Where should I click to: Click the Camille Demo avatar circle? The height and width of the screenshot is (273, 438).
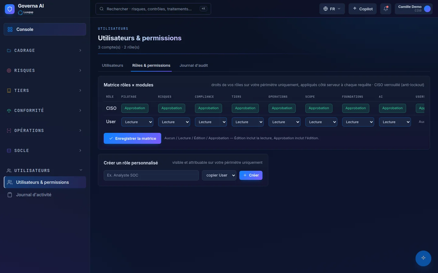(x=427, y=9)
